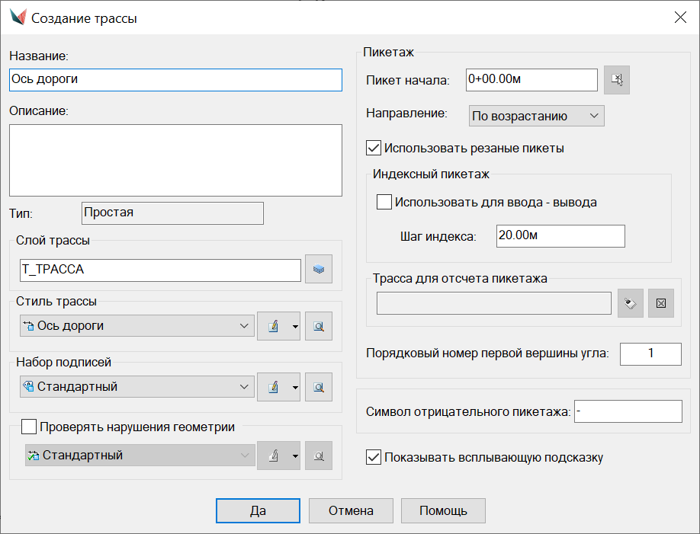Screen dimensions: 700x534
Task: Clear the reference alignment with X icon
Action: [x=661, y=303]
